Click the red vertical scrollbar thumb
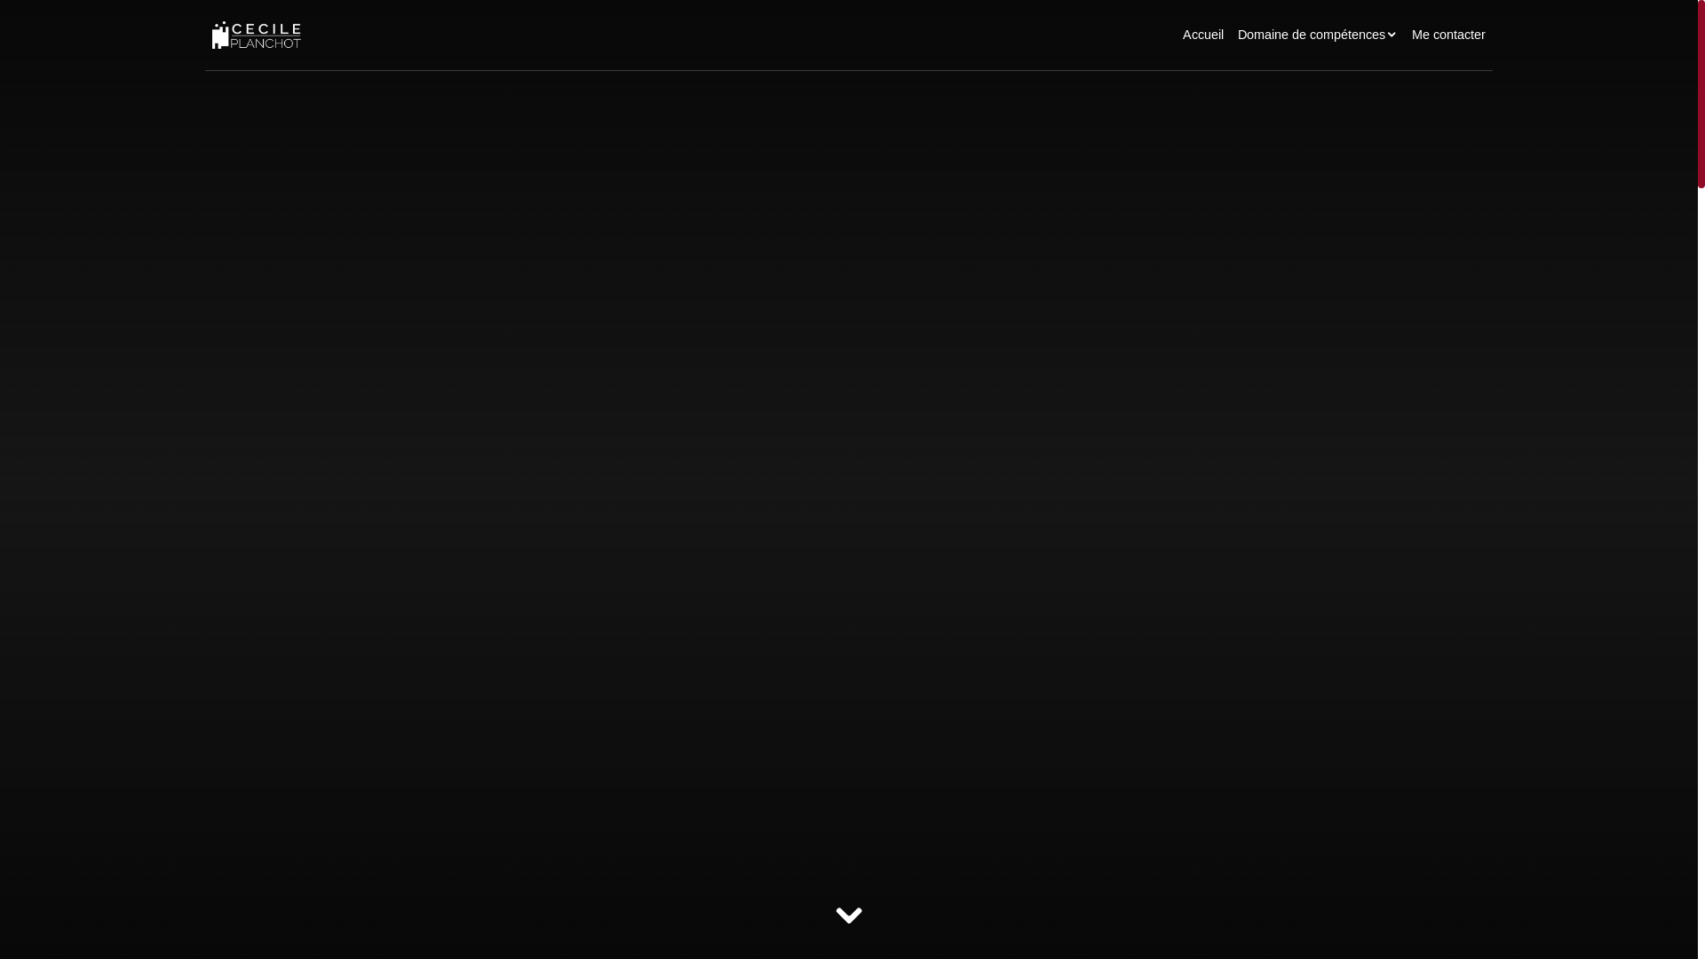The image size is (1705, 959). (x=1701, y=94)
